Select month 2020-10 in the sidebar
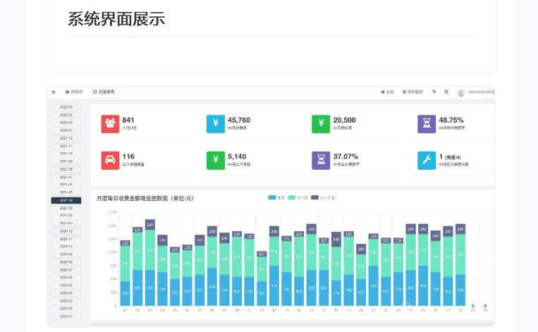 pos(66,247)
